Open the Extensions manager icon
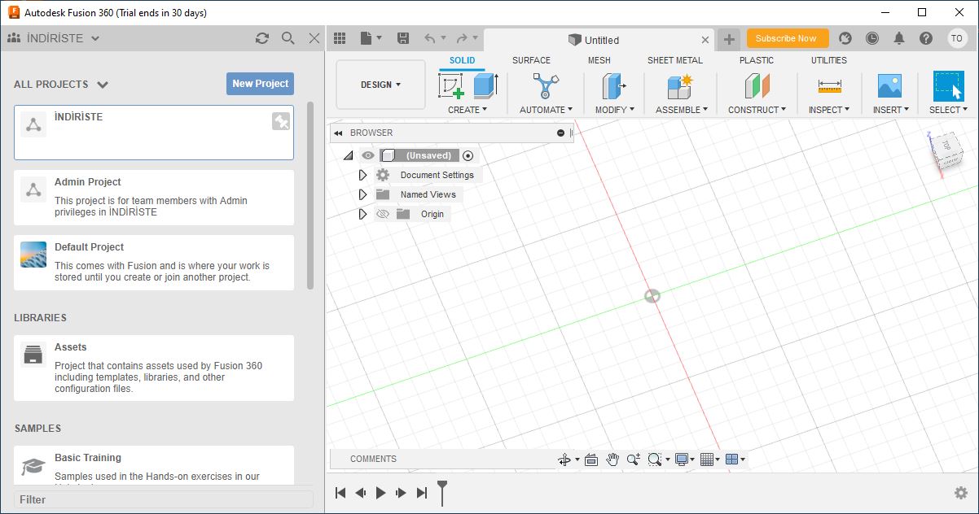This screenshot has height=514, width=979. 845,38
